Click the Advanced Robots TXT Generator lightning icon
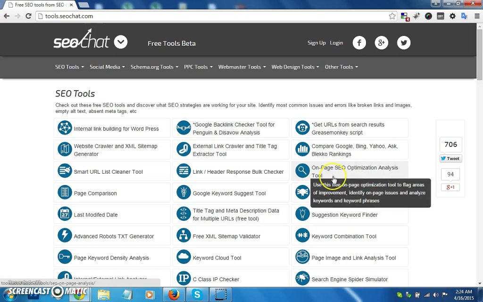Image resolution: width=483 pixels, height=302 pixels. (x=65, y=236)
